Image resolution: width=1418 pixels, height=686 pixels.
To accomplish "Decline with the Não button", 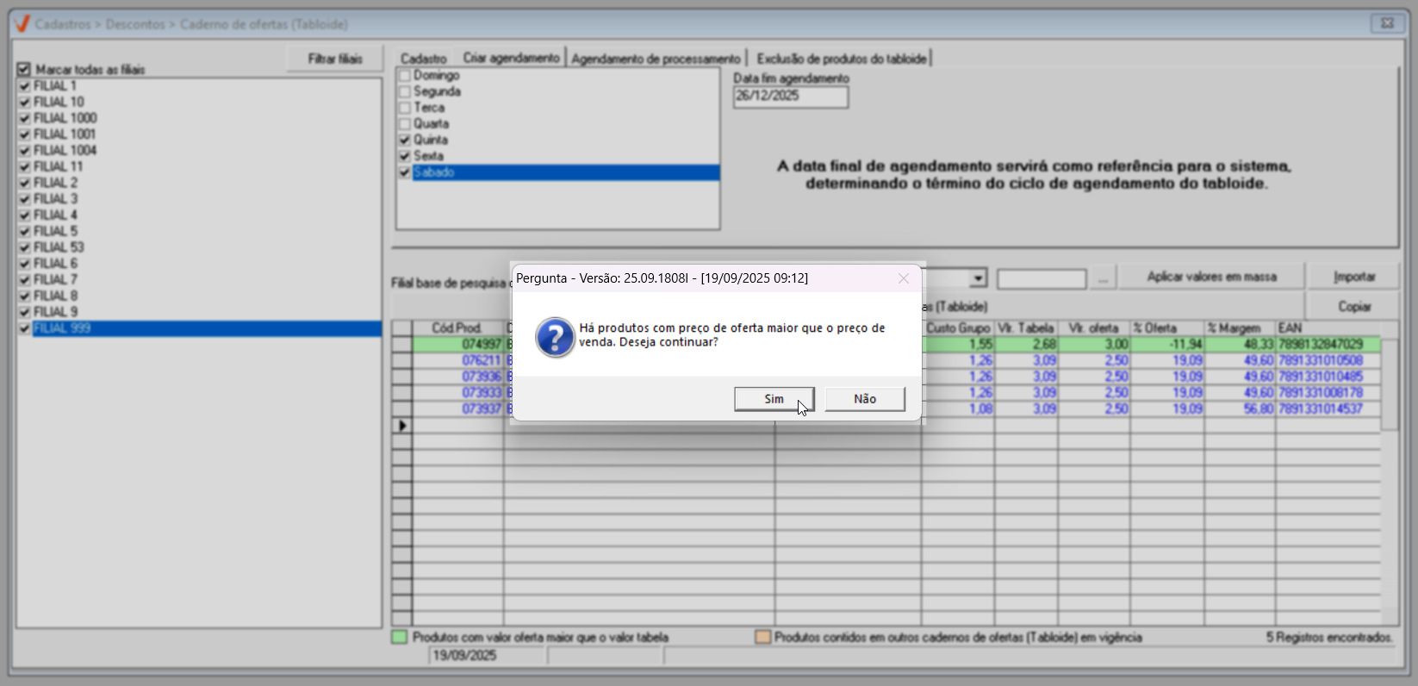I will coord(865,399).
